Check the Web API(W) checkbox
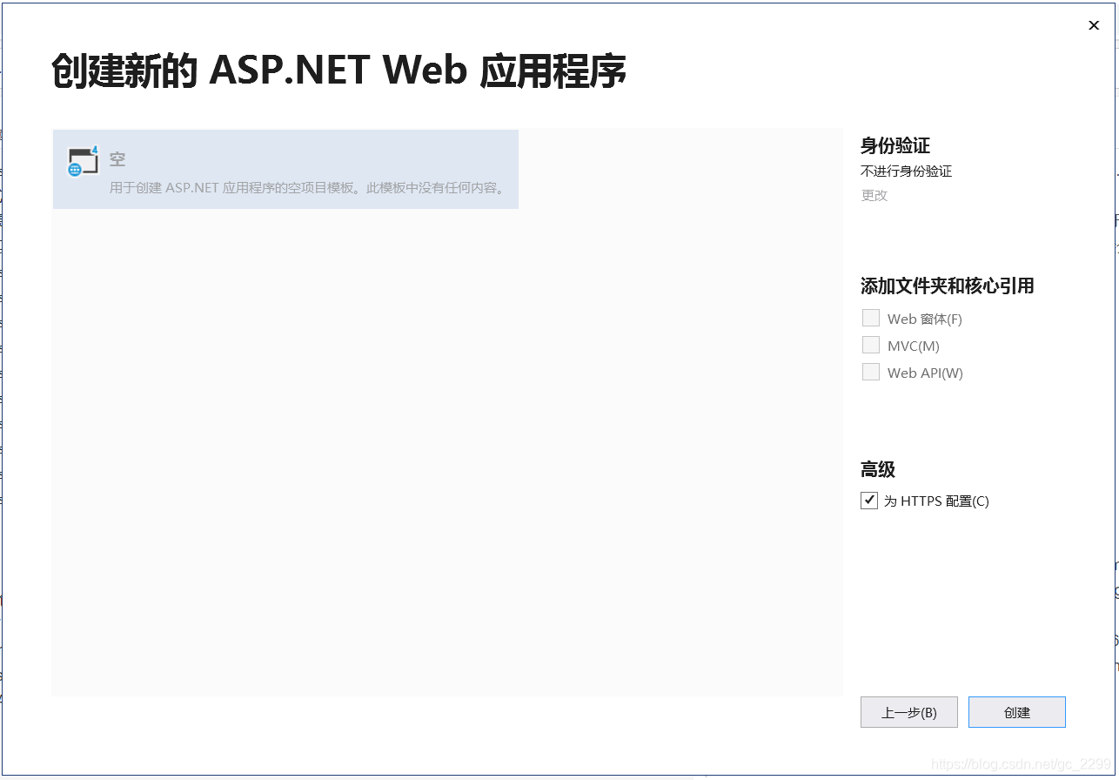This screenshot has width=1119, height=780. (871, 372)
